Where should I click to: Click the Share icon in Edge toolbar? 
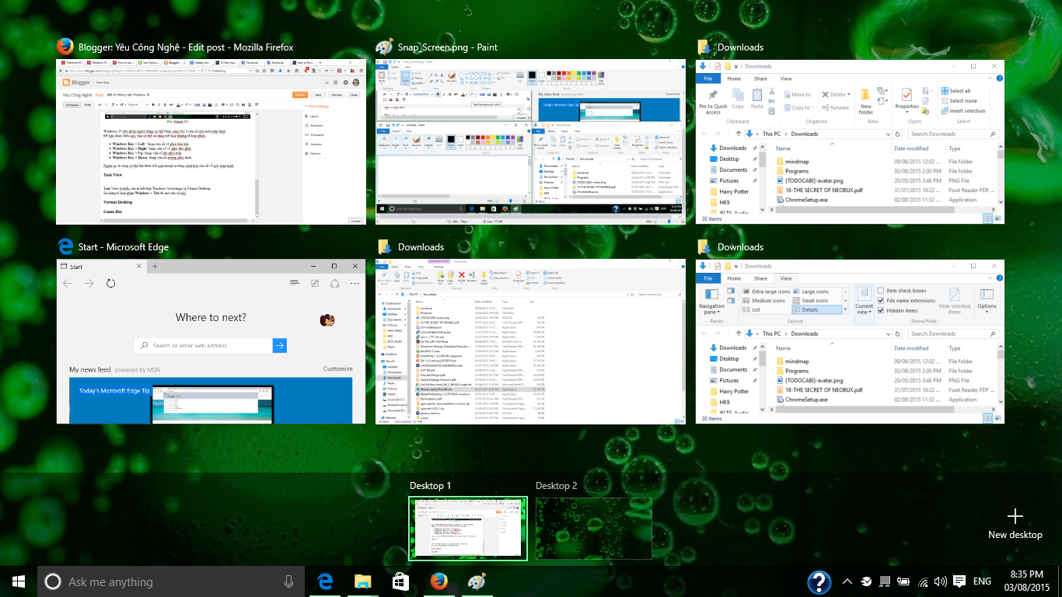tap(334, 284)
